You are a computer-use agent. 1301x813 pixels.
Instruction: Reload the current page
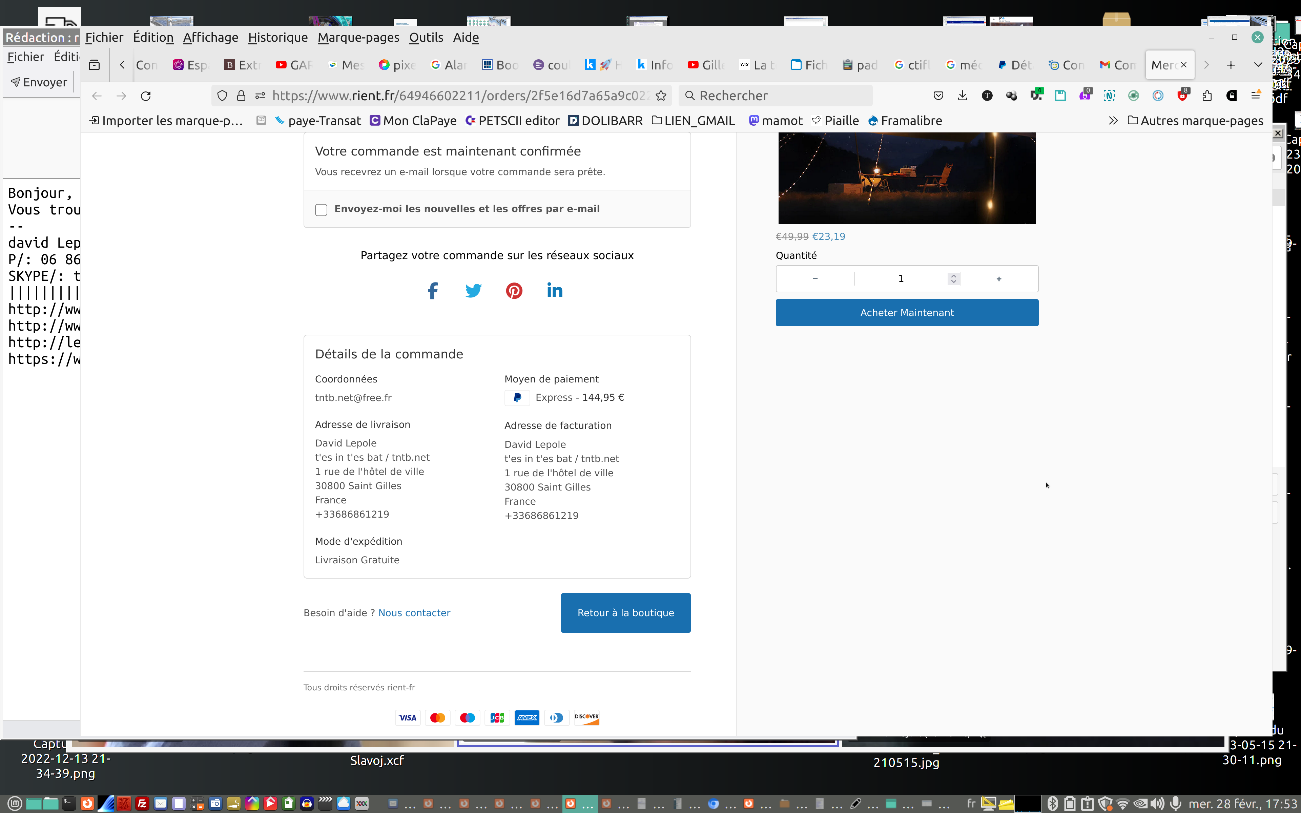[146, 96]
